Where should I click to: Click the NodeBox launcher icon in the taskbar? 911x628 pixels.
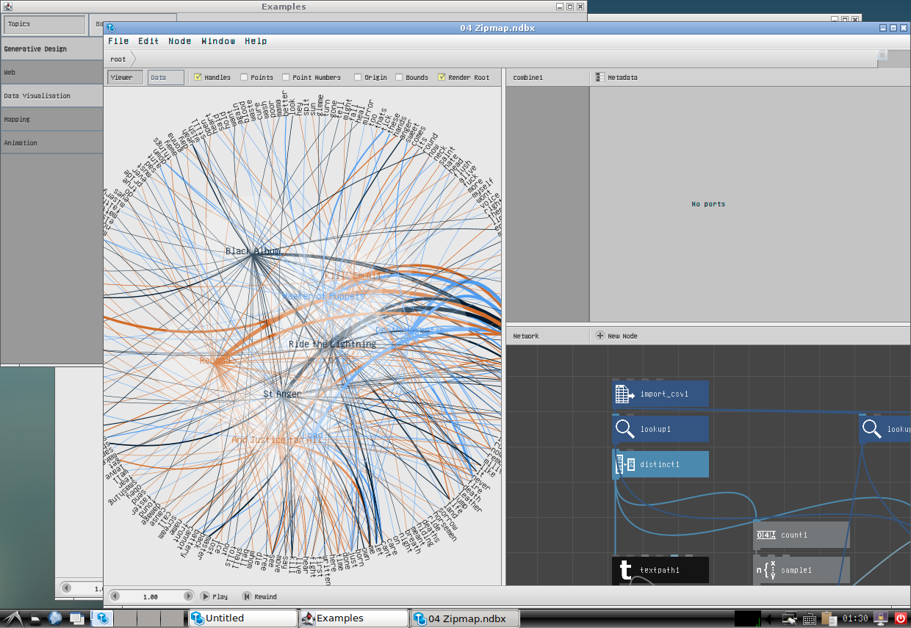tap(104, 618)
